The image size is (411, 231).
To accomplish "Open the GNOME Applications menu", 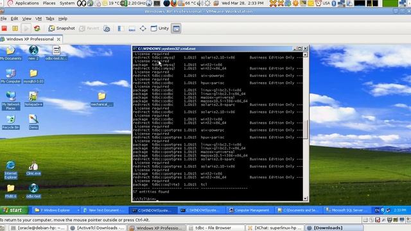I will point(23,3).
